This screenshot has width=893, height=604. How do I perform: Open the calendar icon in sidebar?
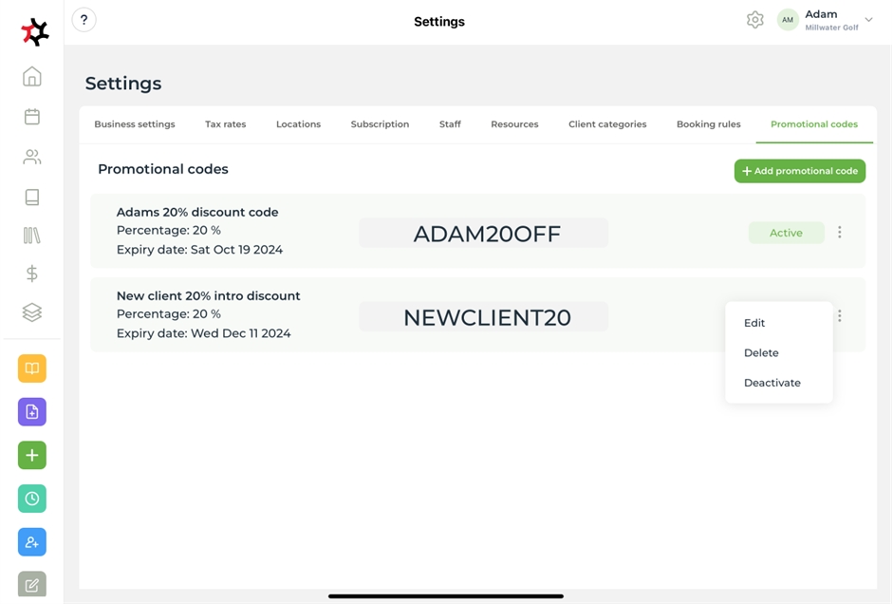point(32,117)
